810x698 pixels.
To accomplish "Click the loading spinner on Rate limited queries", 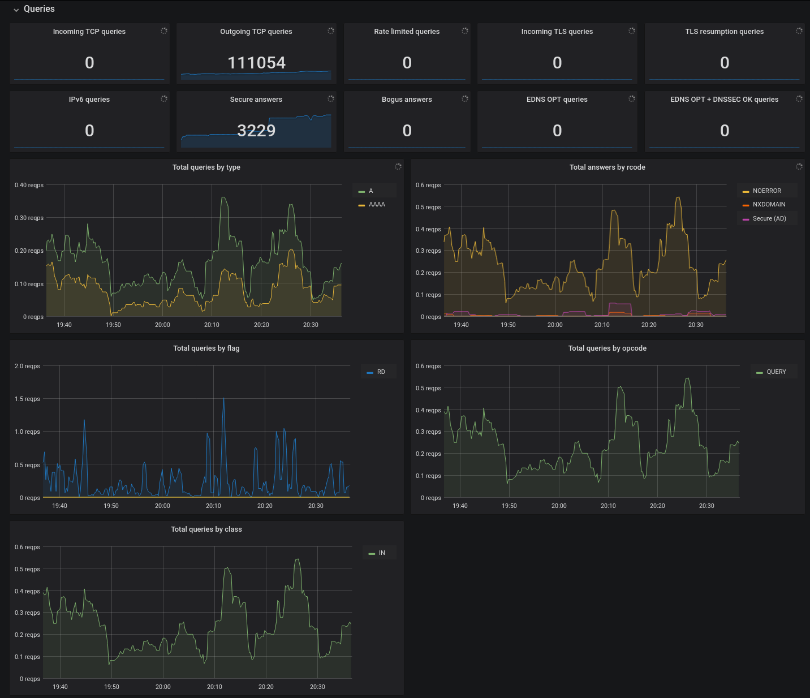I will [x=465, y=31].
